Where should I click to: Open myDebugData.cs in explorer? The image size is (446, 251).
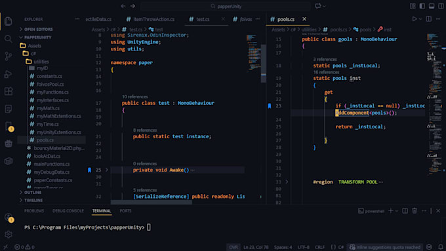(51, 172)
